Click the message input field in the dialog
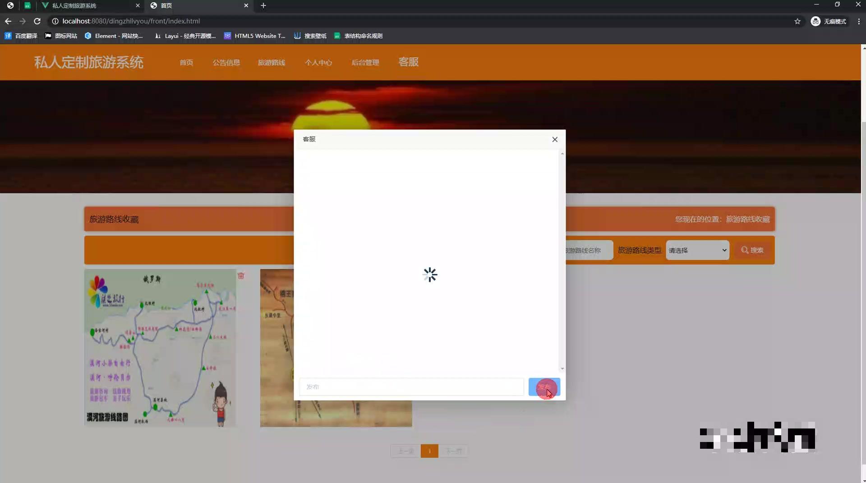 point(411,387)
